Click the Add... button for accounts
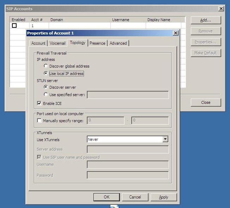230x208 pixels. [206, 20]
